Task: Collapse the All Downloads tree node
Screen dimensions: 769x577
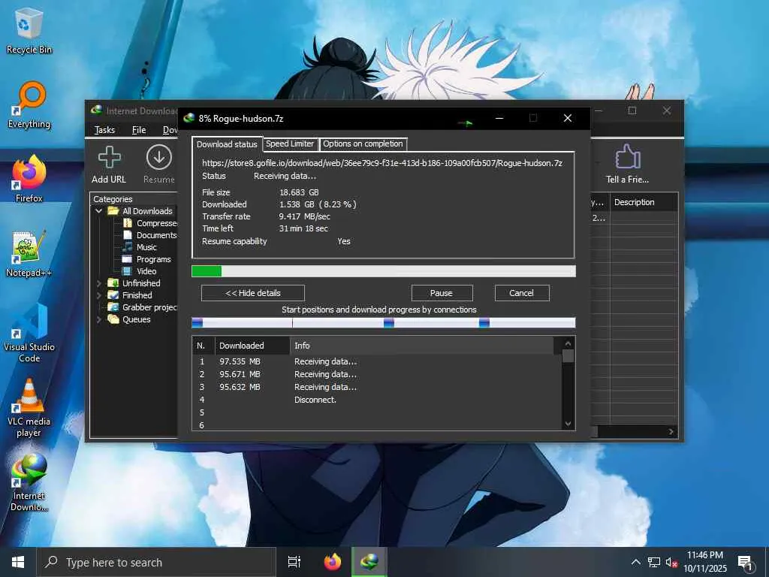Action: [99, 211]
